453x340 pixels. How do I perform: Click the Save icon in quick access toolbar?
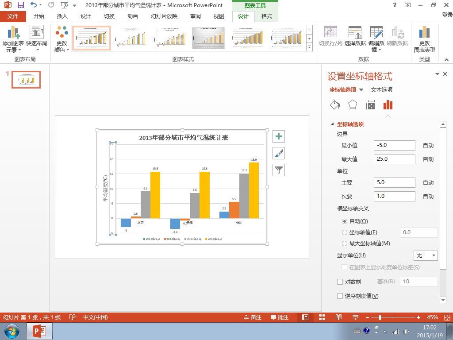pyautogui.click(x=20, y=5)
